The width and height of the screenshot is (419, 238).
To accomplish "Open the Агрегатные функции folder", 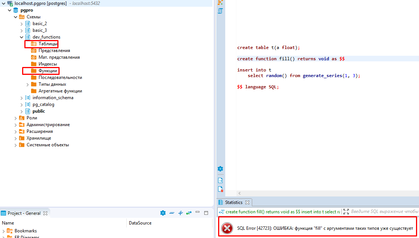I will coord(60,91).
